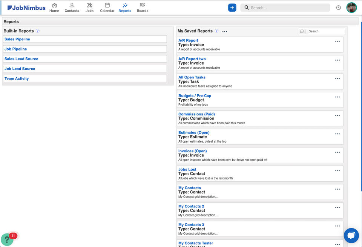This screenshot has width=362, height=247.
Task: Click 'All jobs which were lost in the last month'
Action: point(206,178)
